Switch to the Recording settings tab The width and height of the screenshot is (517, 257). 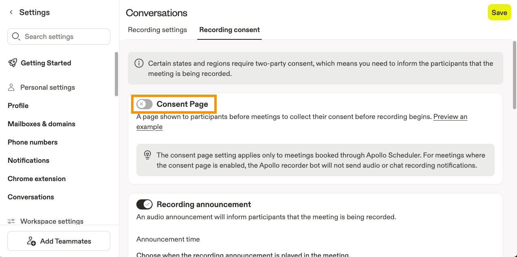[x=157, y=30]
